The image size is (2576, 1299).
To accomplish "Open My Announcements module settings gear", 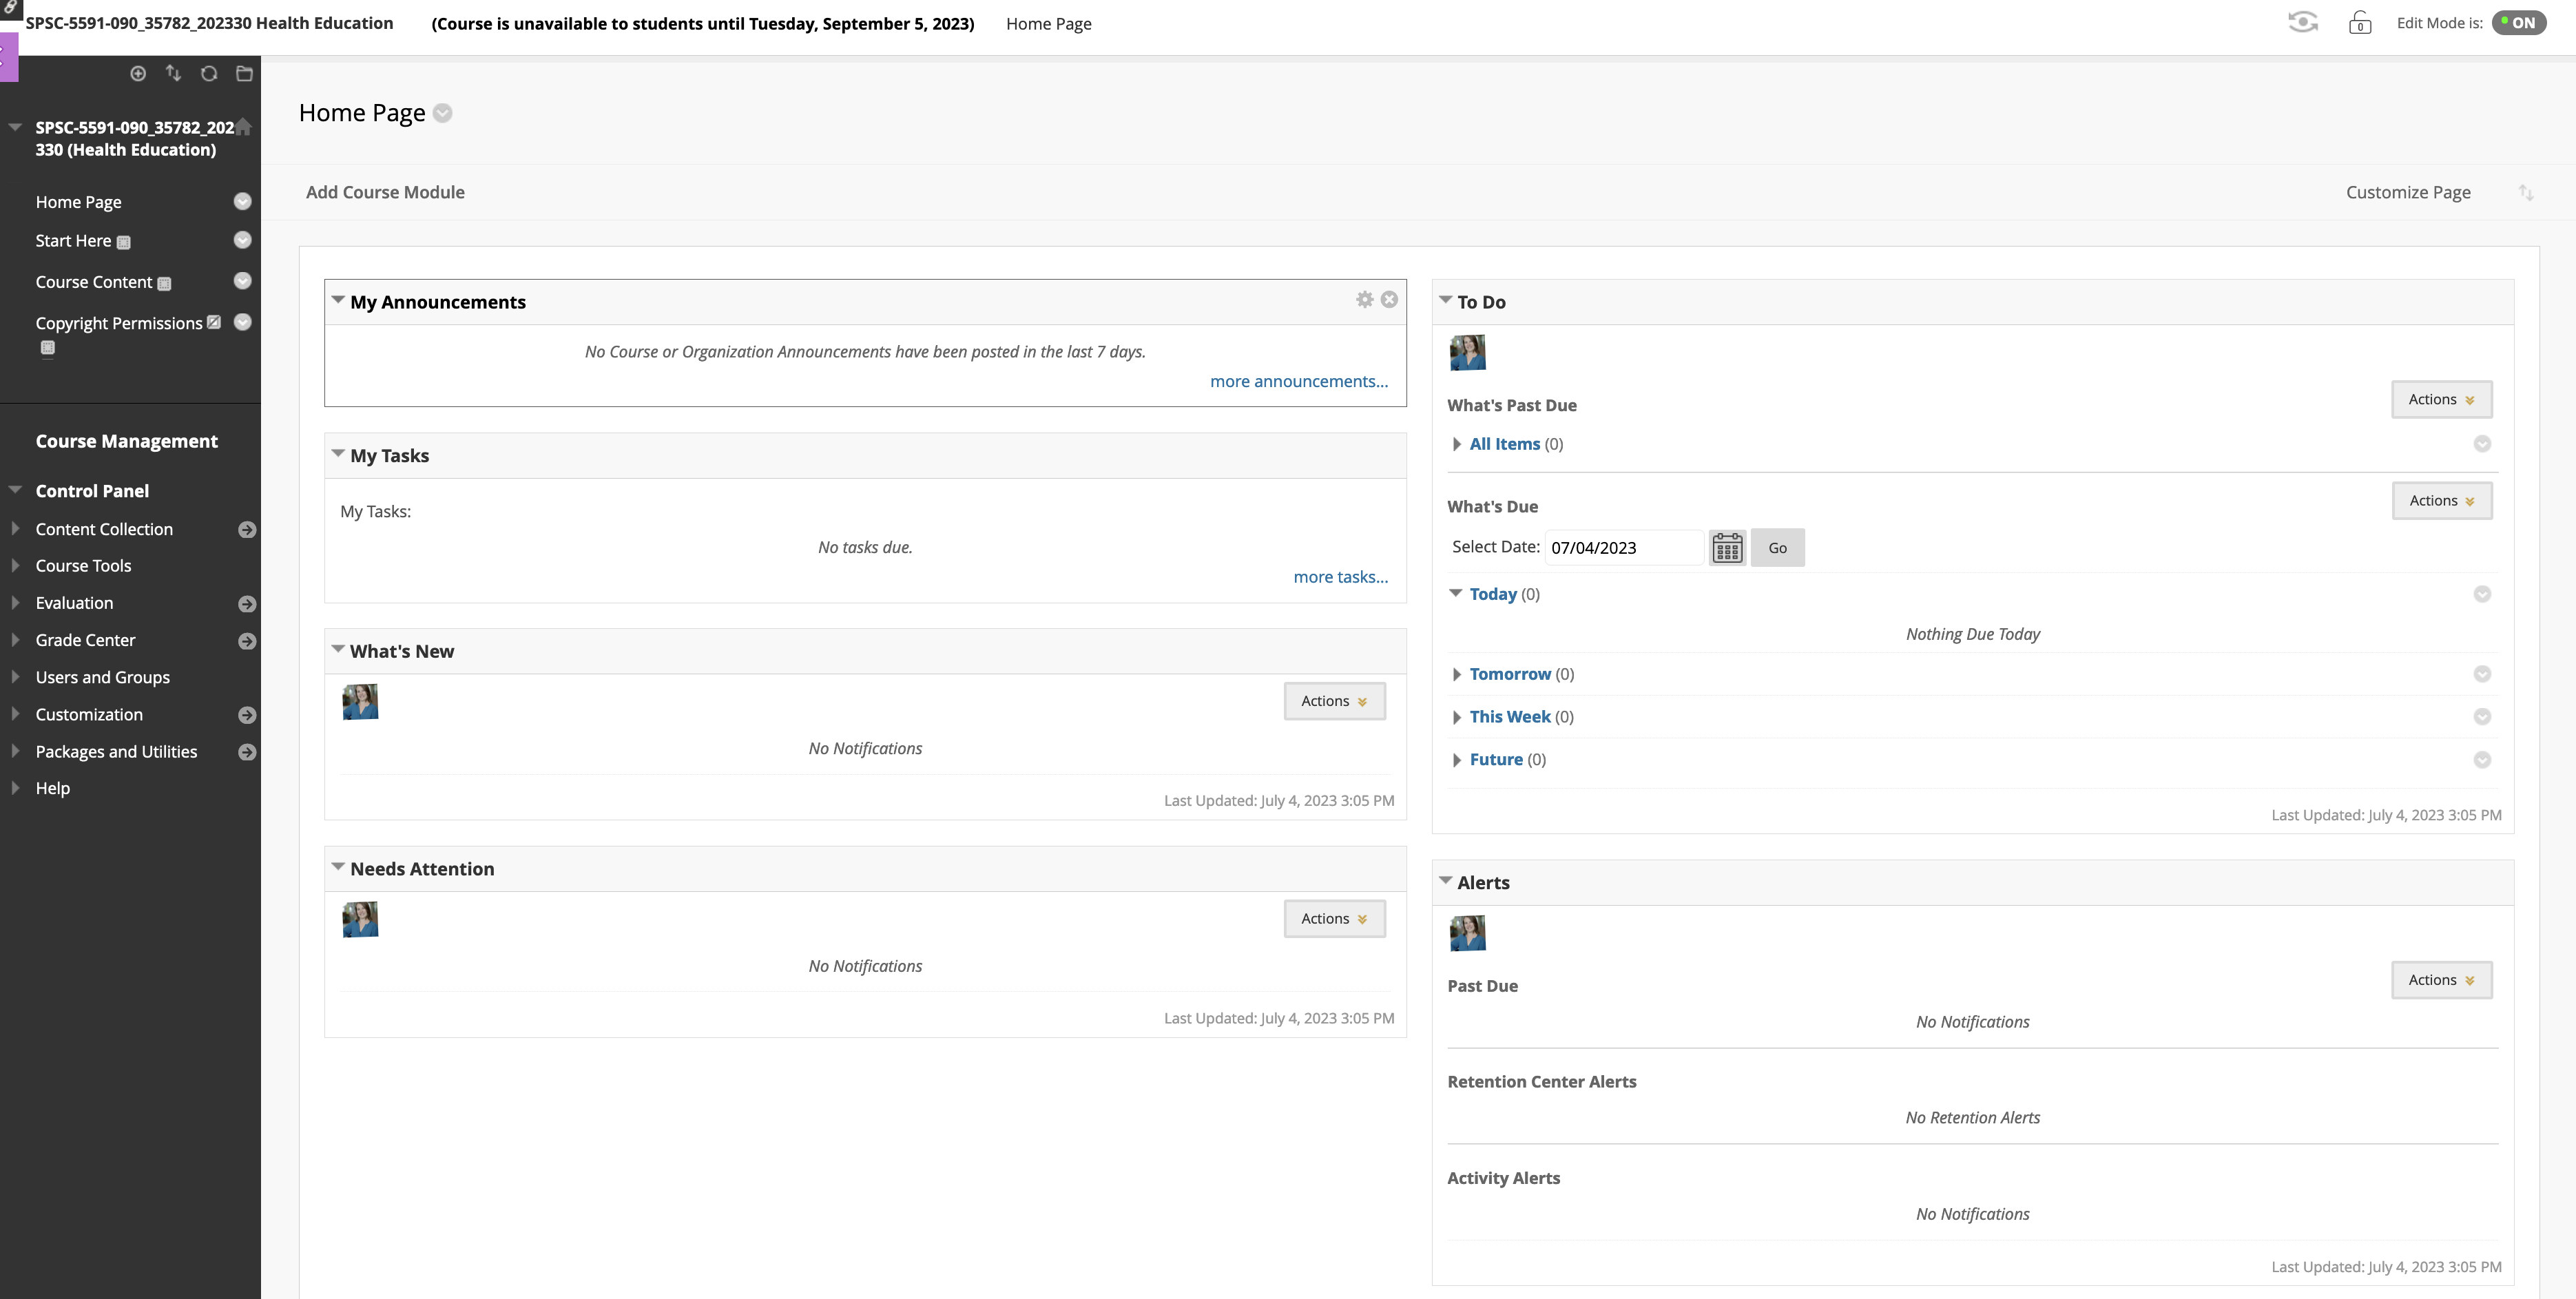I will tap(1364, 300).
